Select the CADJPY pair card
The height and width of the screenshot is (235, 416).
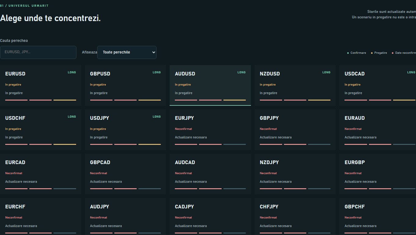pos(210,216)
